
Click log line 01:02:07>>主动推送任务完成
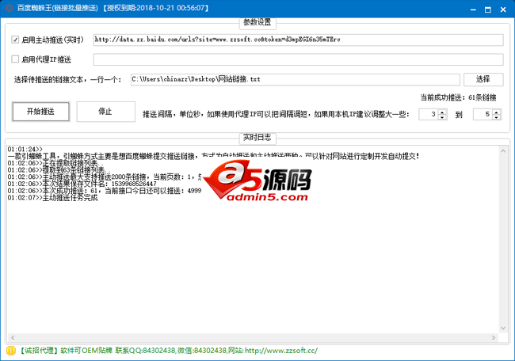tap(52, 198)
